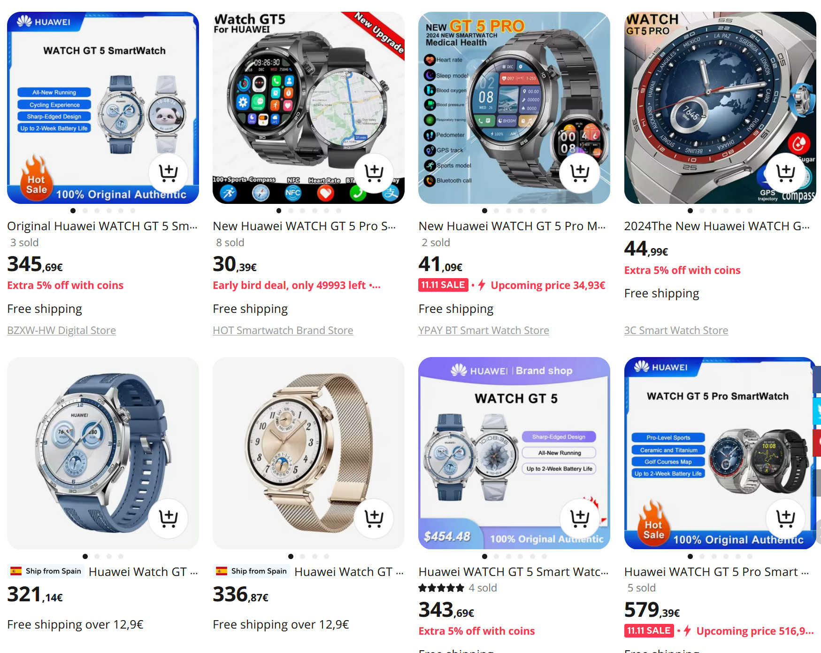Viewport: 821px width, 653px height.
Task: Add WATCH GT 5 Pro 579,39€ to cart
Action: click(785, 519)
